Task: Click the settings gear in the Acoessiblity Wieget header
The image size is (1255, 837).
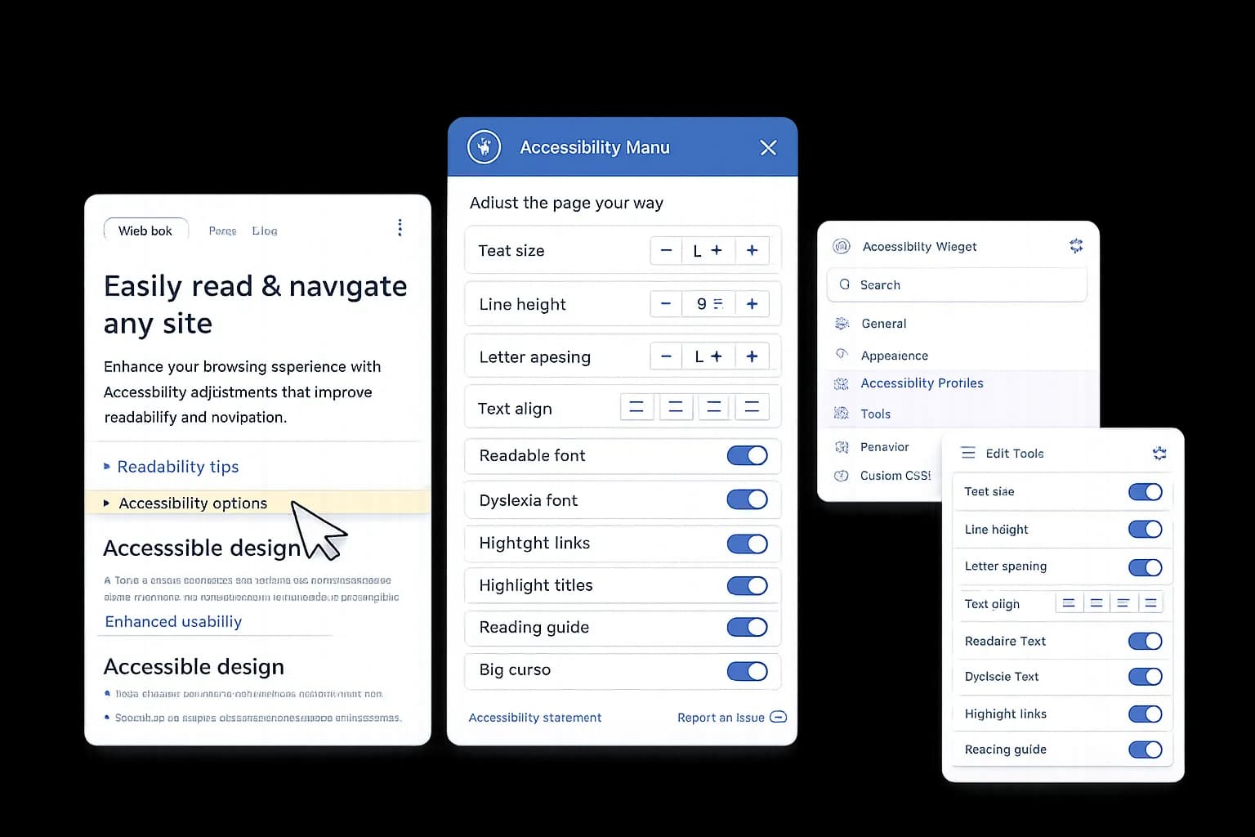Action: [x=1076, y=245]
